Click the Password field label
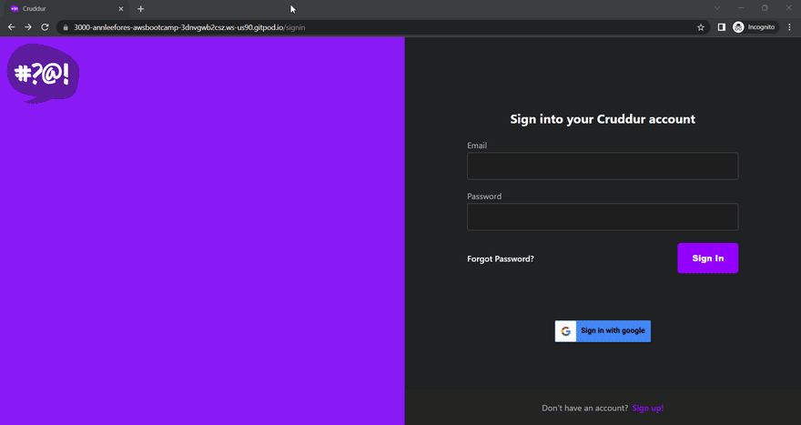801x425 pixels. coord(484,197)
